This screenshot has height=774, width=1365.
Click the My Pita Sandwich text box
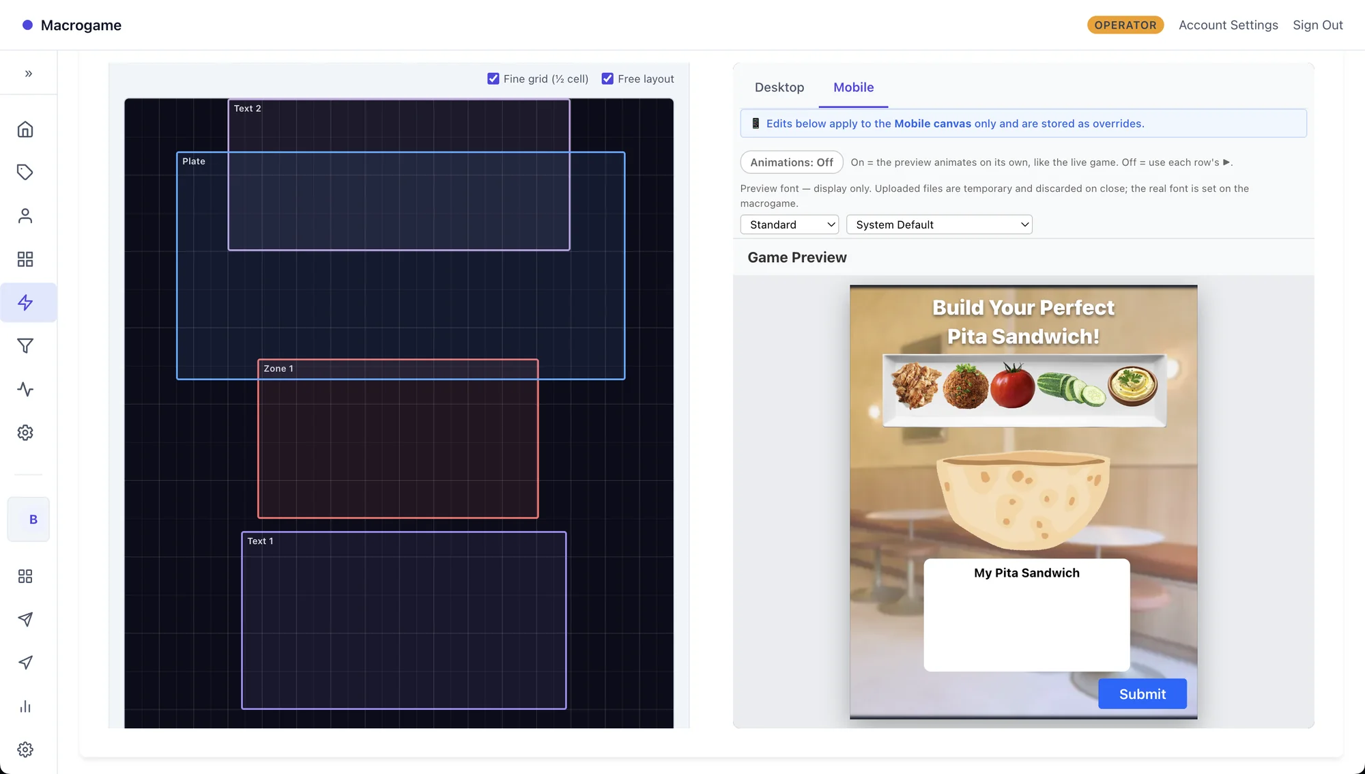[1026, 615]
